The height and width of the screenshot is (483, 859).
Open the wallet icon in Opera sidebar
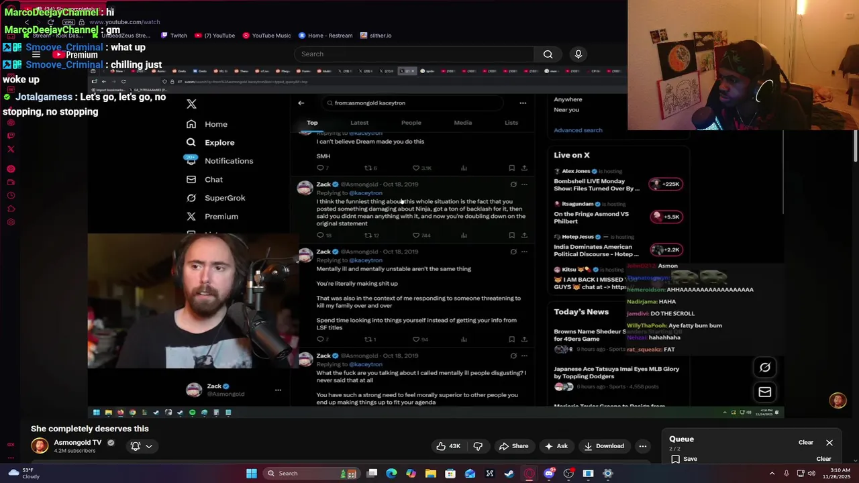[11, 182]
